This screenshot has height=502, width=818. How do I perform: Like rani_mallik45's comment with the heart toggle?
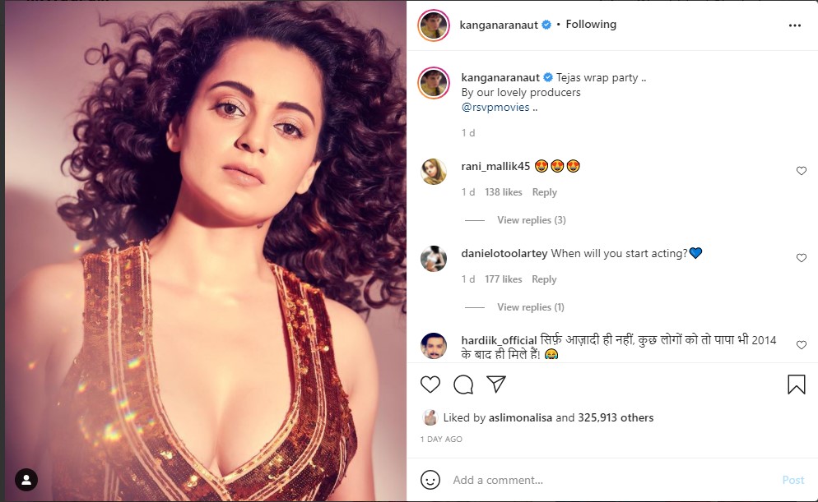tap(802, 170)
